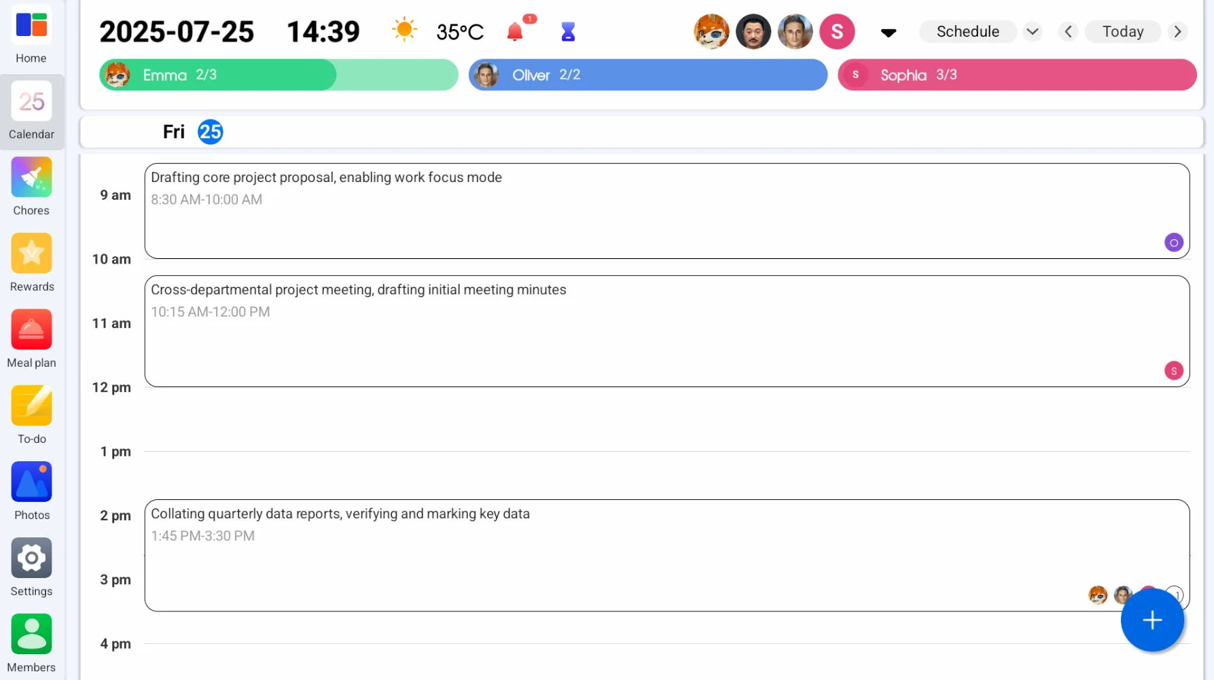Add a new event with plus button
This screenshot has height=680, width=1214.
(1152, 620)
